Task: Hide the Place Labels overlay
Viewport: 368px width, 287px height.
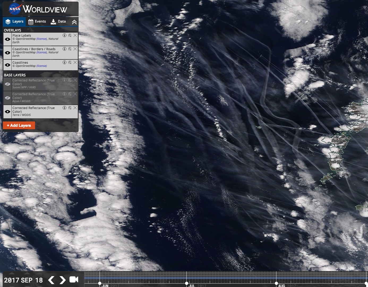Action: [x=7, y=39]
